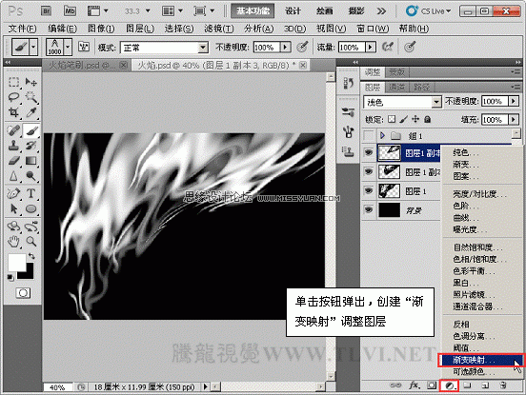This screenshot has width=526, height=395.
Task: Show the 组 1 group visibility
Action: pos(369,136)
